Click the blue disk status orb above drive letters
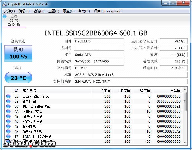The width and height of the screenshot is (192, 150). click(4, 16)
